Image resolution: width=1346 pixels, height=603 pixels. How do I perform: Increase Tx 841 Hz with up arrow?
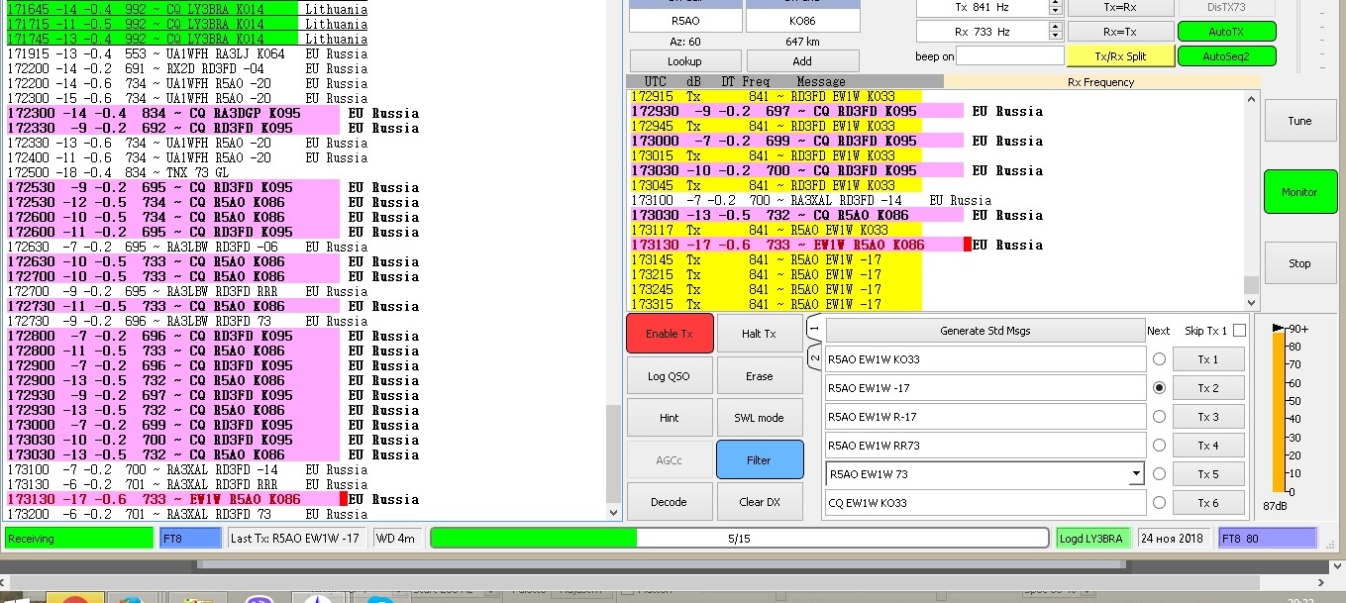pyautogui.click(x=1056, y=4)
